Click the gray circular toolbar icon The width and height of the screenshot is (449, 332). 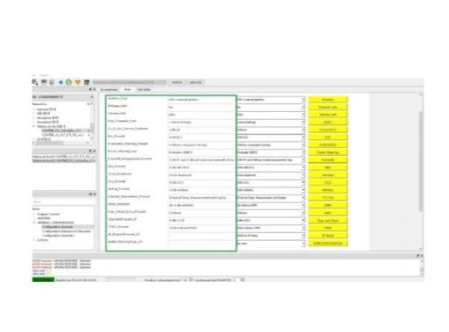(52, 82)
